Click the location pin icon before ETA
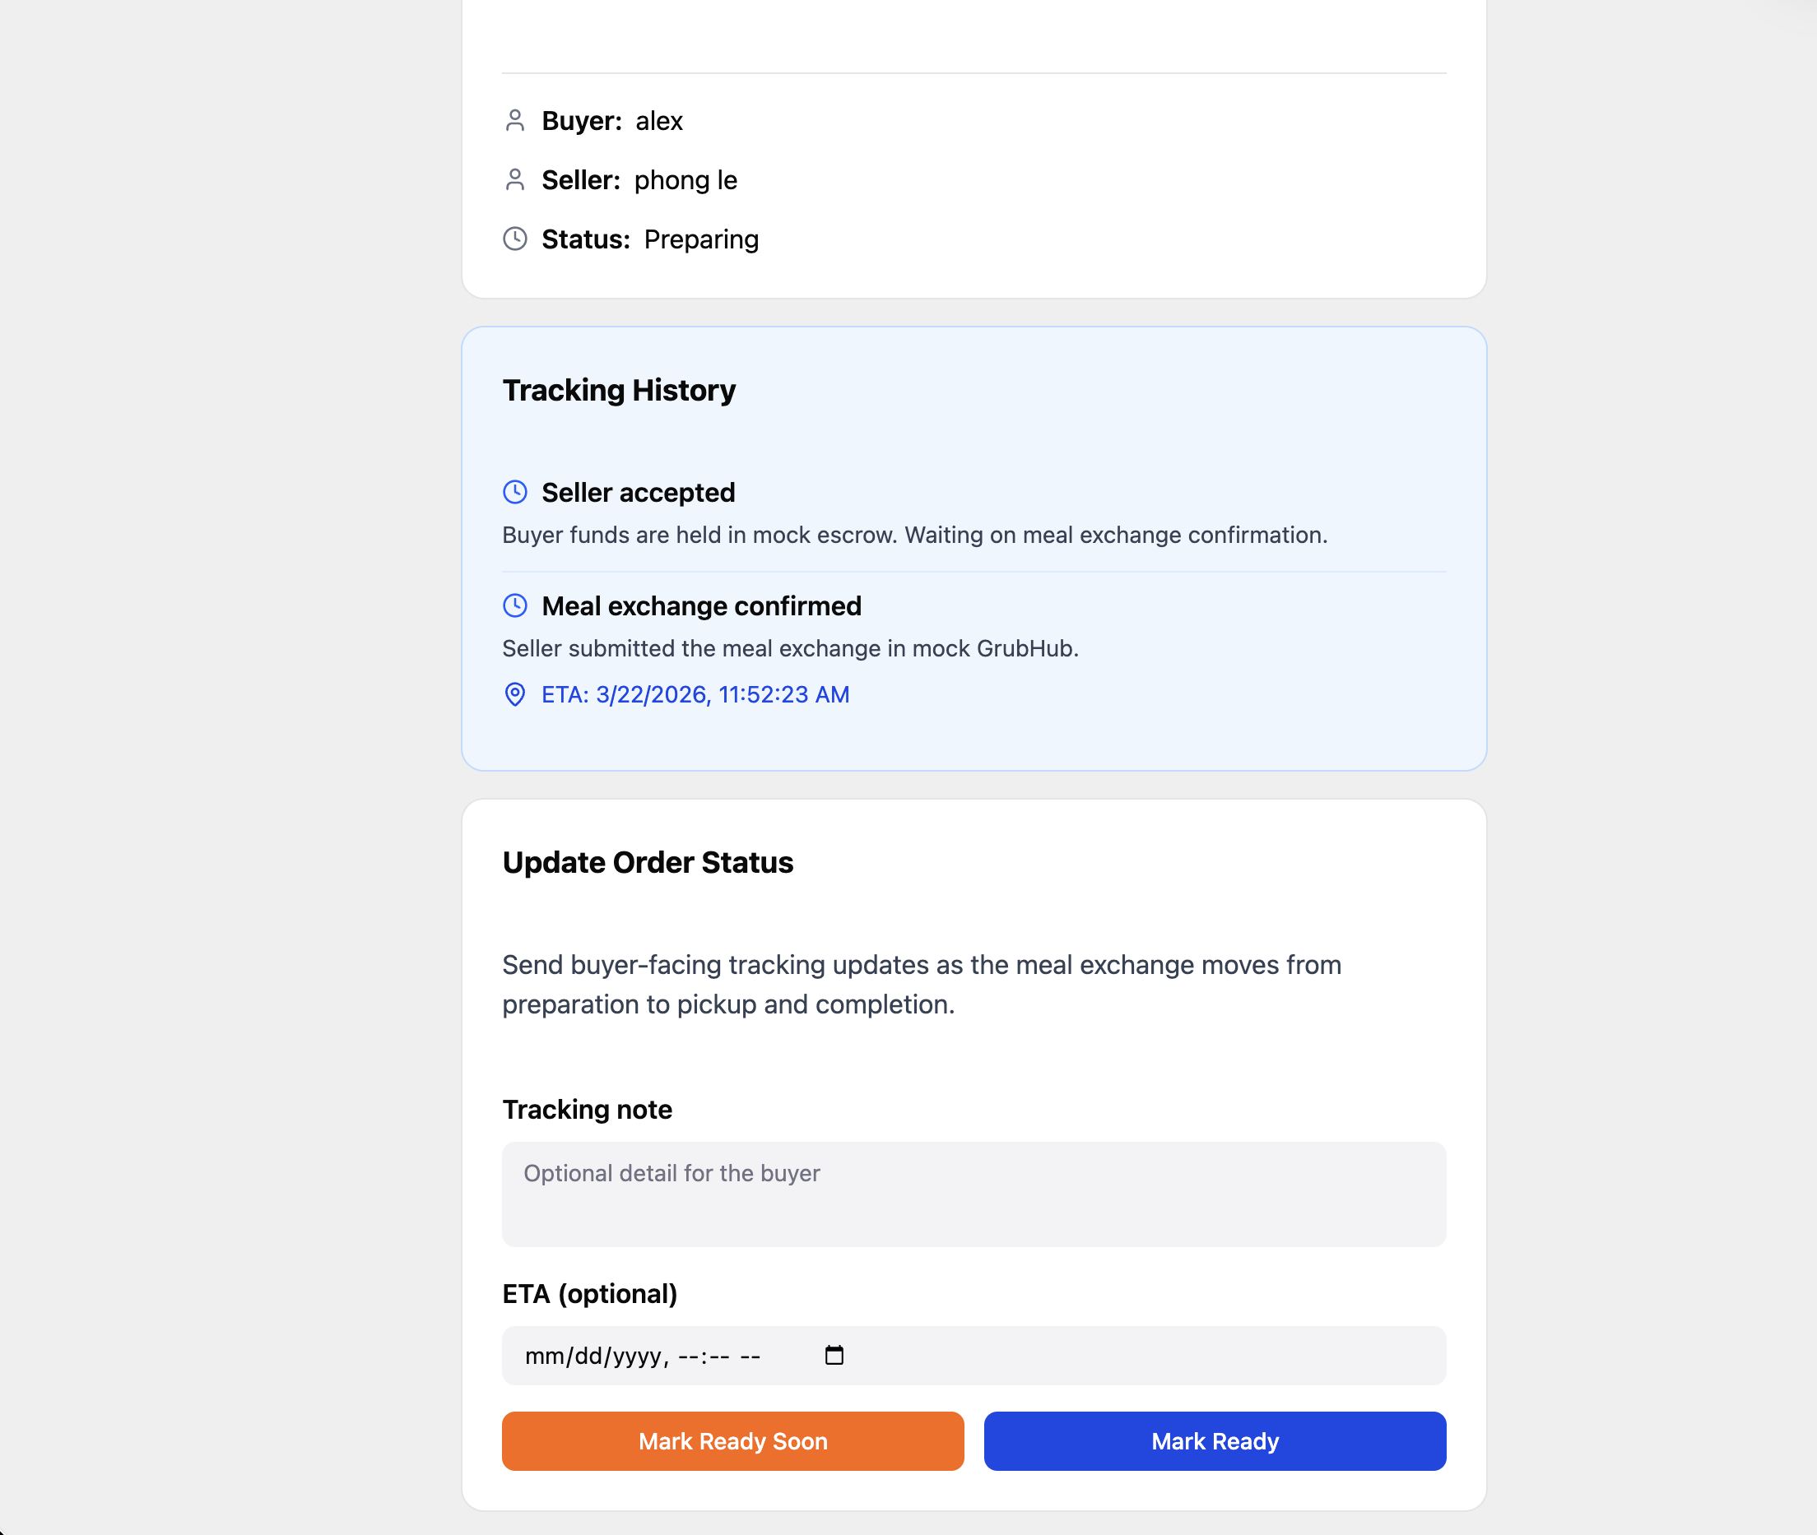Image resolution: width=1817 pixels, height=1535 pixels. [x=514, y=694]
